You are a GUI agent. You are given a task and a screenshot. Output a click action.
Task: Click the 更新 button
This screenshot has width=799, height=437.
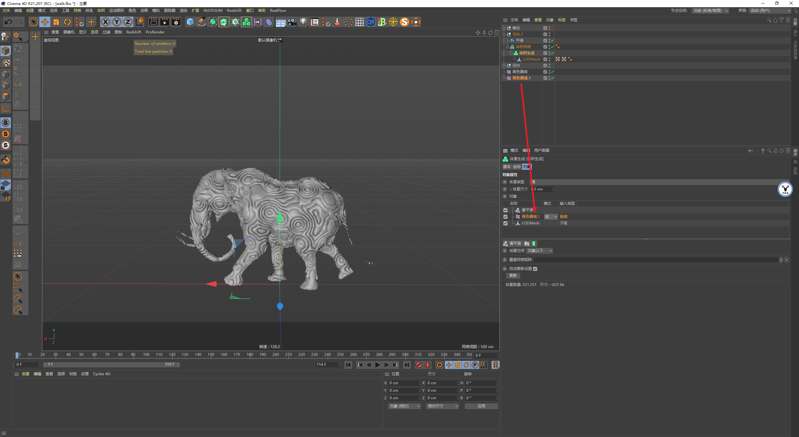pos(513,276)
